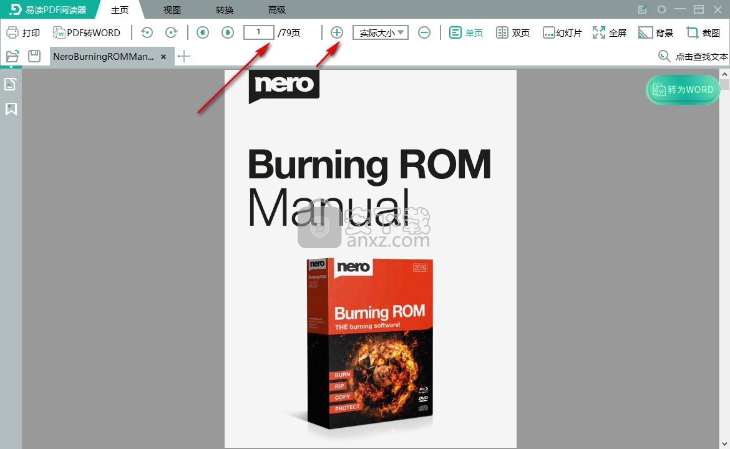Rotate page clockwise

[x=171, y=32]
